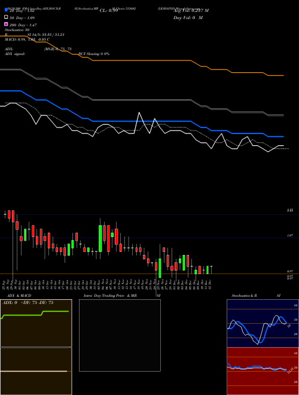Click the '(MGR) 0, 75, 75' ADX values
The image size is (299, 395).
[57, 49]
